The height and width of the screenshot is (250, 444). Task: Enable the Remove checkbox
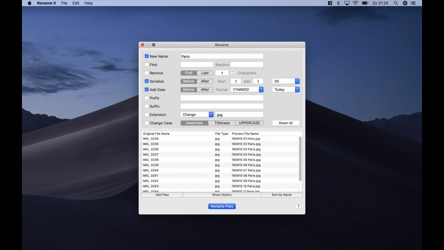[146, 73]
